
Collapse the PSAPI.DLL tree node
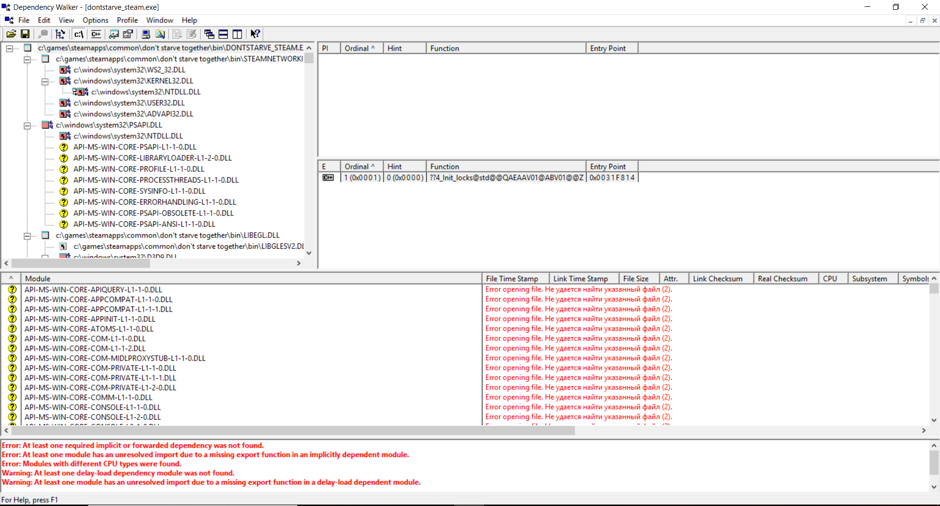(27, 125)
